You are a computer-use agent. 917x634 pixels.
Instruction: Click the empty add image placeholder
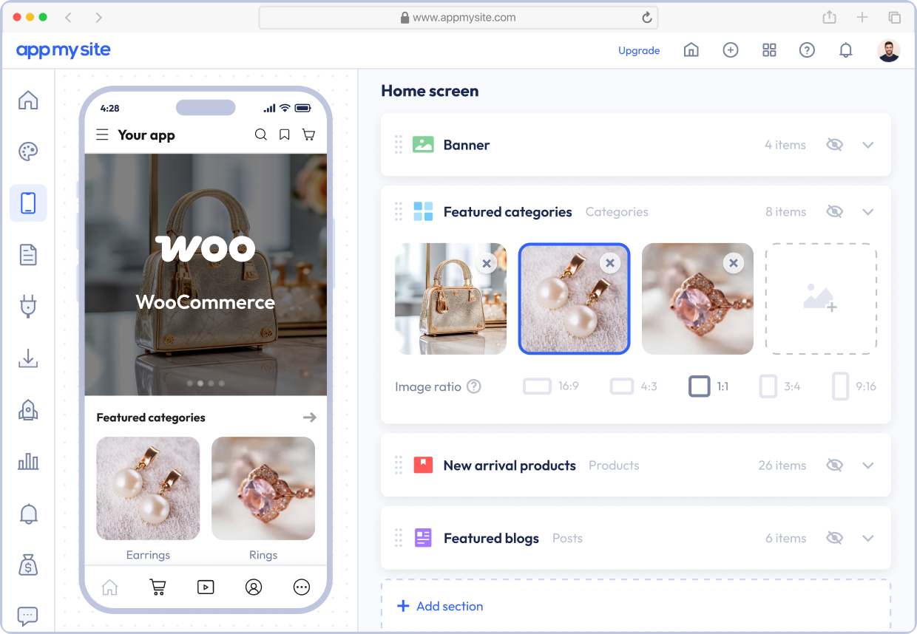coord(821,299)
